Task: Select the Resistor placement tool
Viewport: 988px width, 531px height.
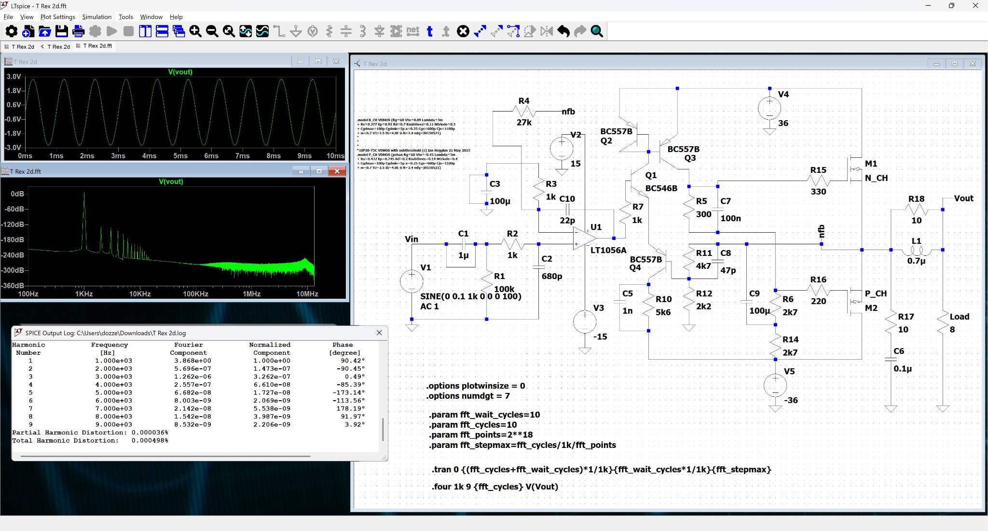Action: (x=329, y=31)
